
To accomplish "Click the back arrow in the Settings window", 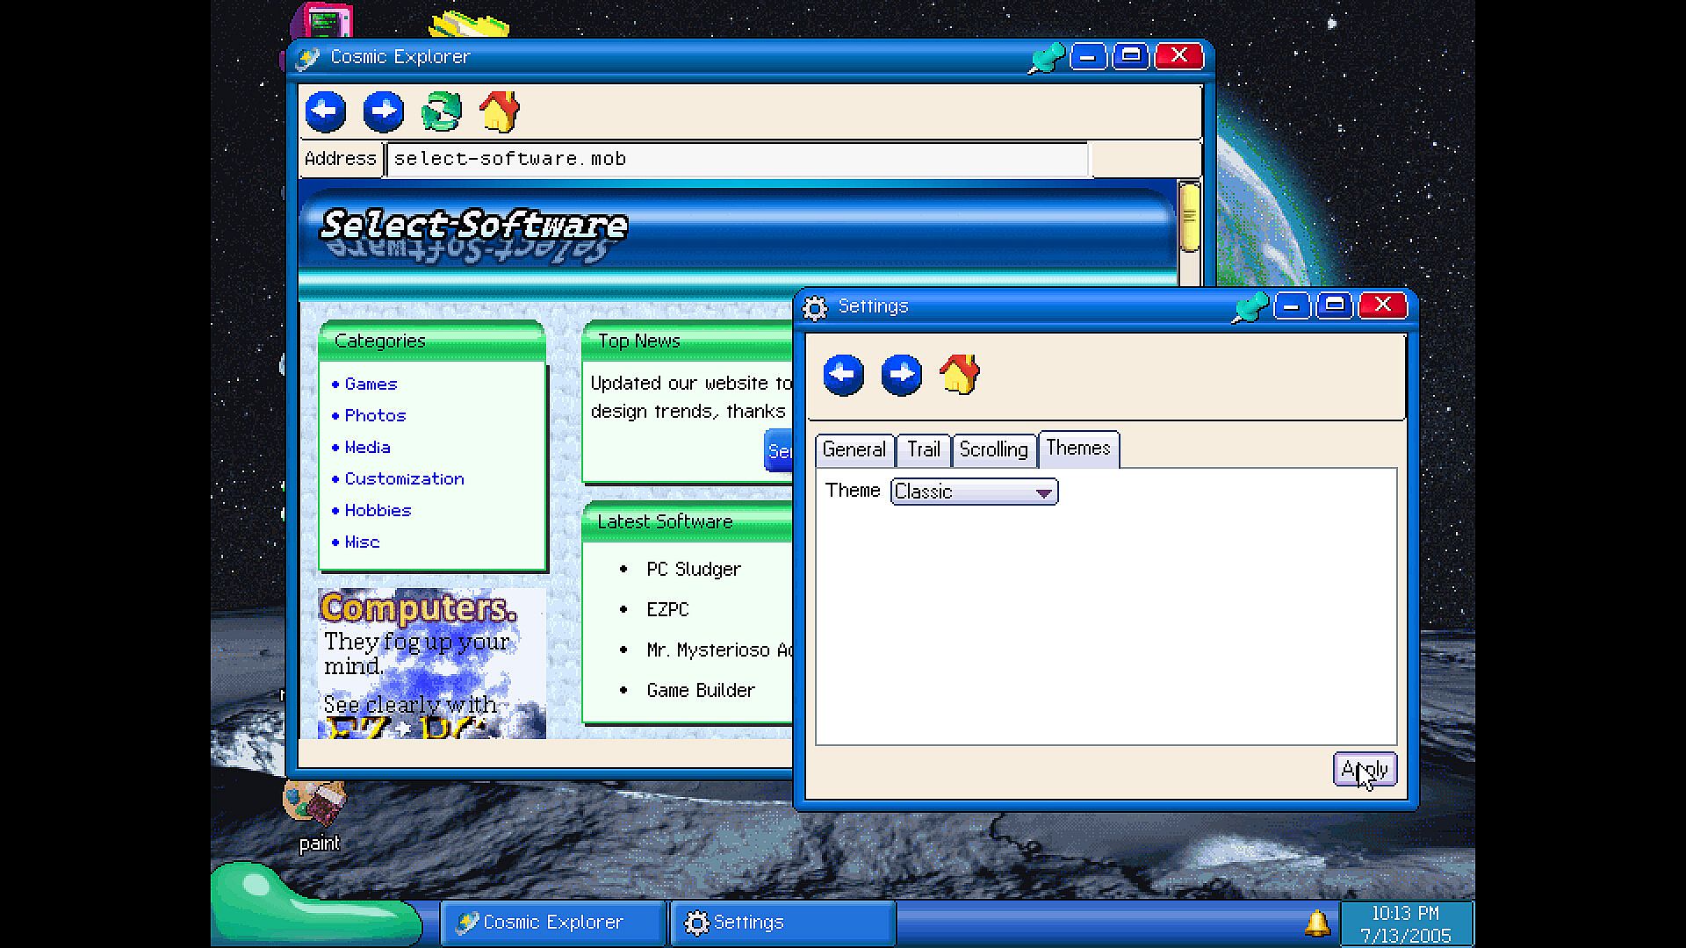I will pos(843,375).
